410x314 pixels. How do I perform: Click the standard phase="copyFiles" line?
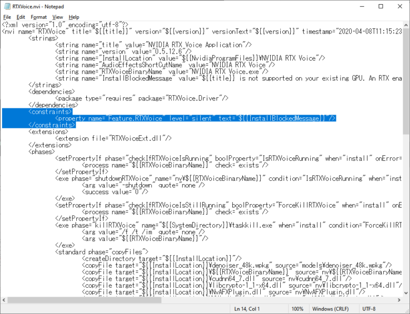(102, 252)
